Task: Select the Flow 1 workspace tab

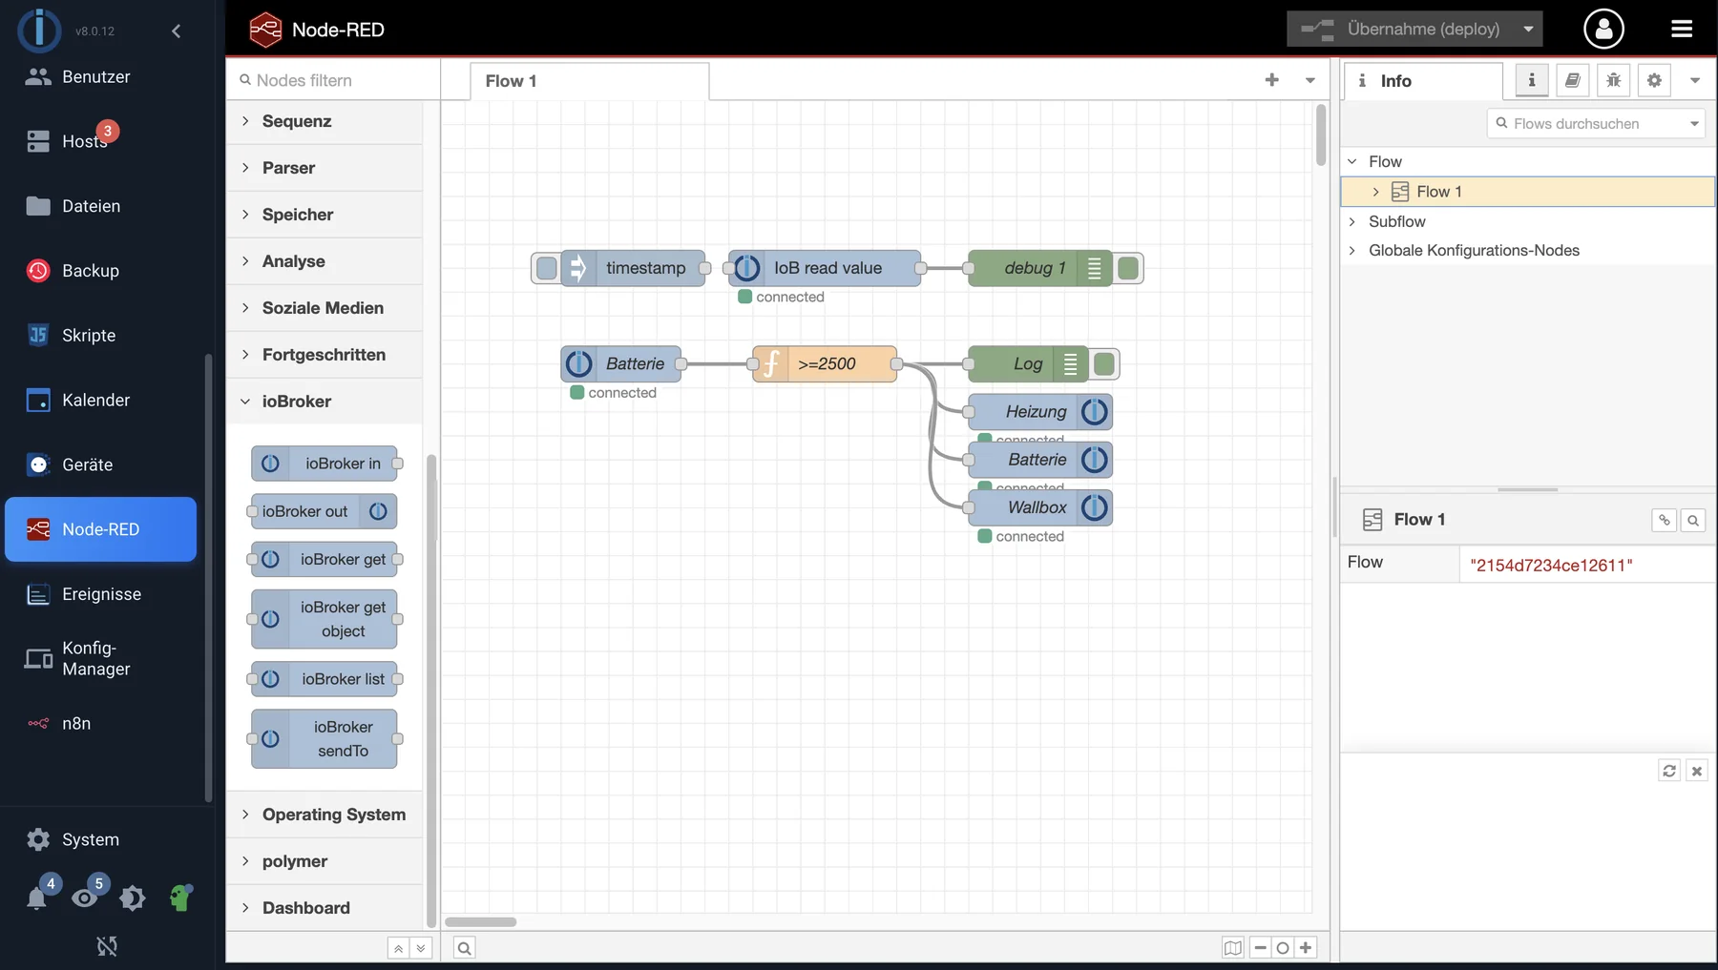Action: [x=590, y=81]
